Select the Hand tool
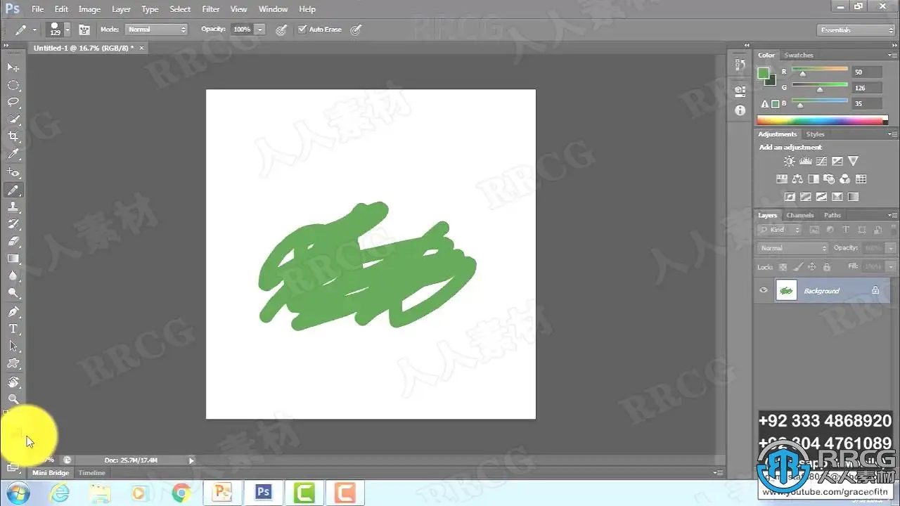900x506 pixels. [13, 382]
